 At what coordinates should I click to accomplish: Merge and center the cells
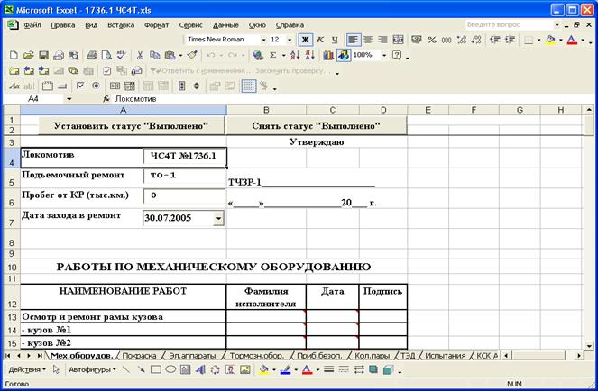coord(398,40)
